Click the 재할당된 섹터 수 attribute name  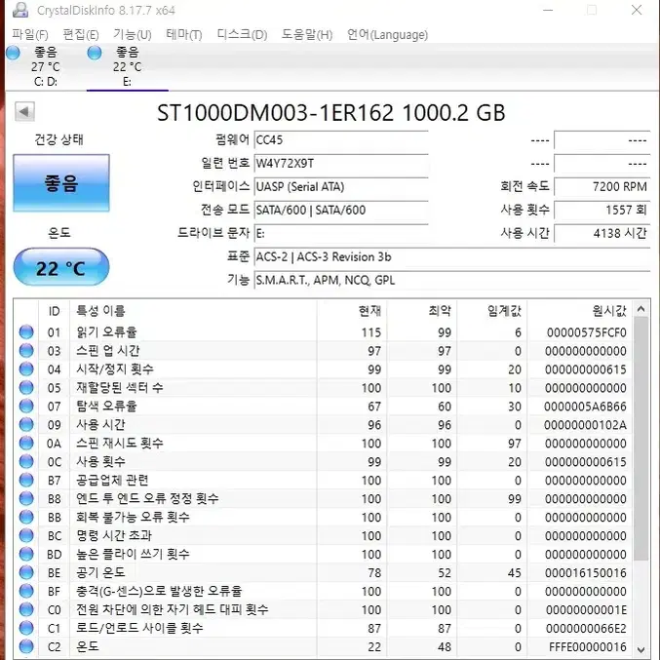[x=120, y=388]
